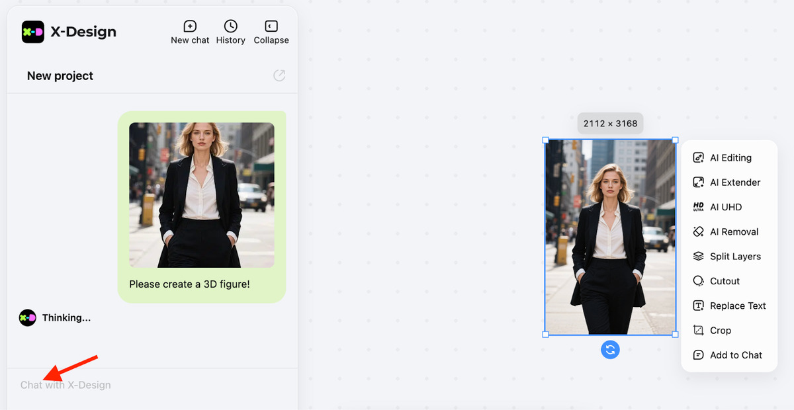Click the Split Layers icon
Image resolution: width=794 pixels, height=410 pixels.
698,257
